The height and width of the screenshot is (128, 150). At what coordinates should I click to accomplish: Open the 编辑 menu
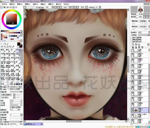pos(12,4)
